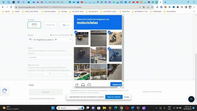Show hidden system tray icons chevron
197x111 pixels.
click(156, 108)
